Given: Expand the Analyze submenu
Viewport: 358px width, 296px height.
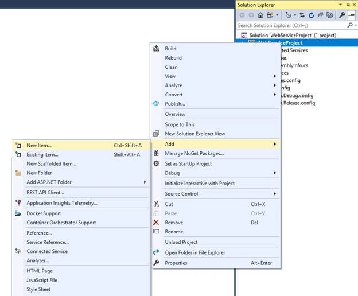Looking at the screenshot, I should click(216, 85).
